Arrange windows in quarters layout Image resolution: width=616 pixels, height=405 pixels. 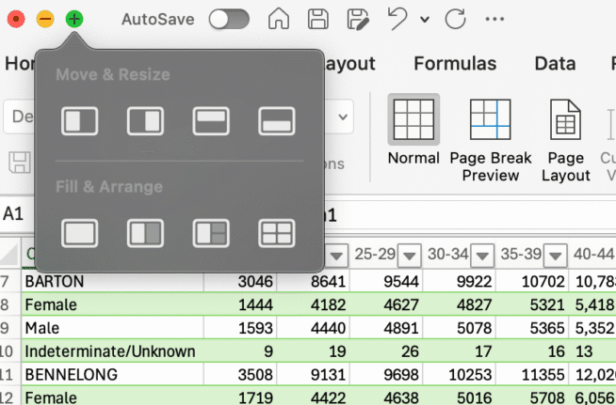pyautogui.click(x=277, y=232)
